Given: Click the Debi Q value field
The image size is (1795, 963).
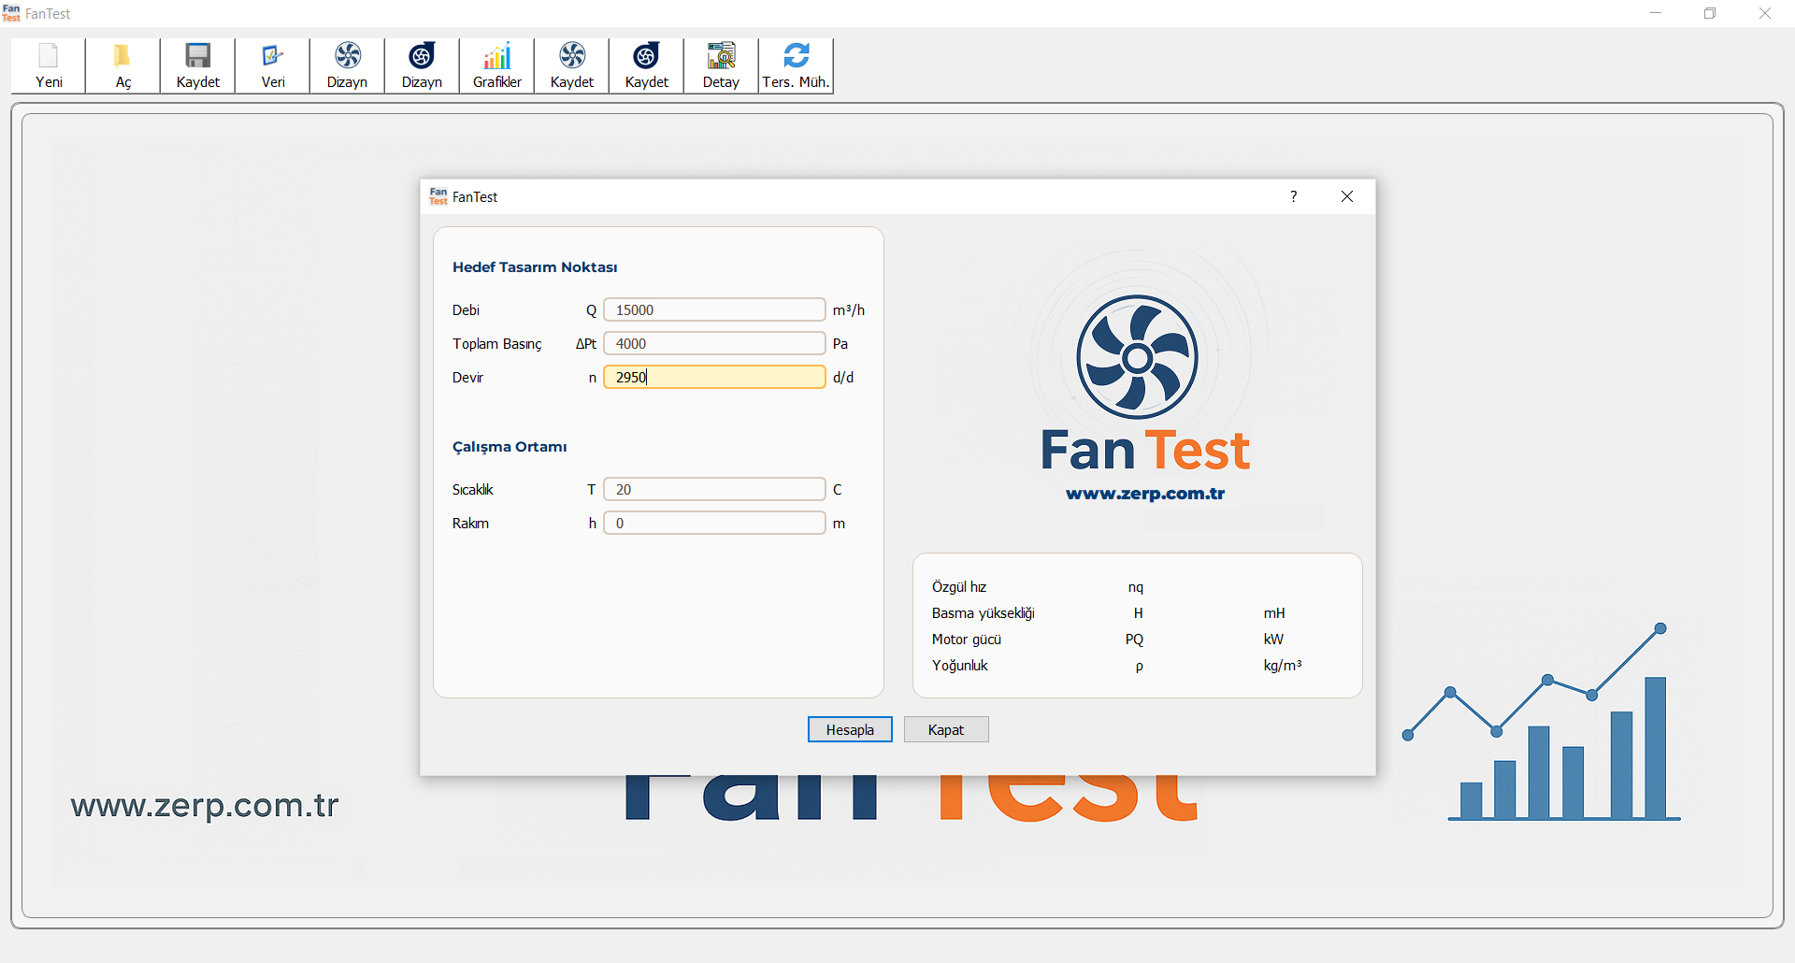Looking at the screenshot, I should (x=713, y=309).
